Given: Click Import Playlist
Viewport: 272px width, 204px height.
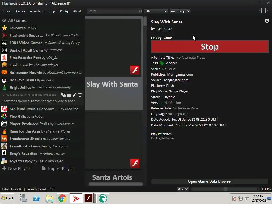Looking at the screenshot, I should click(58, 168).
